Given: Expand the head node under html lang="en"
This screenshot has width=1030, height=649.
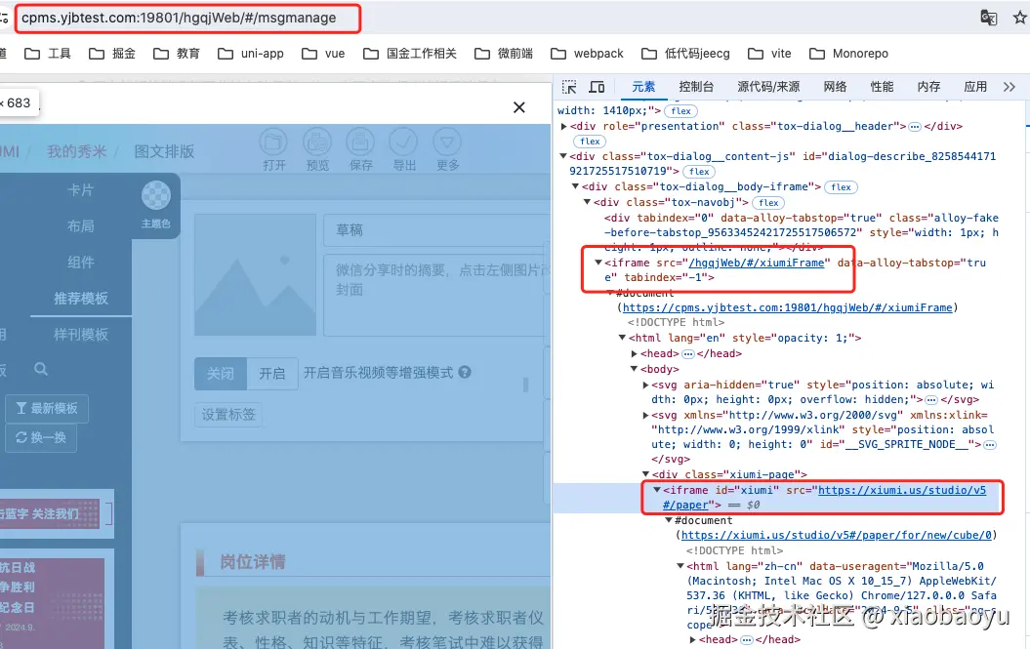Looking at the screenshot, I should (x=635, y=353).
